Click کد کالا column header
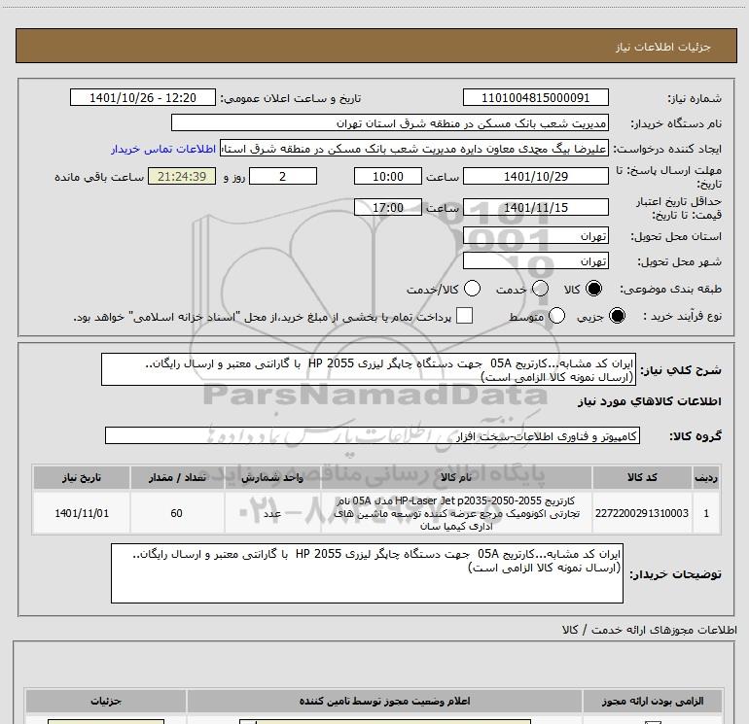The width and height of the screenshot is (749, 724). point(642,477)
